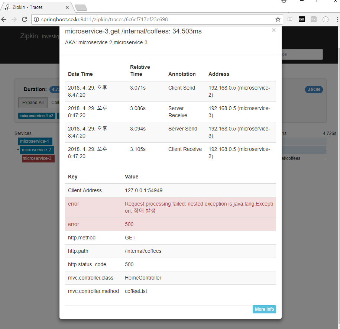The height and width of the screenshot is (329, 340).
Task: Click the microservice-1 service label
Action: (35, 141)
